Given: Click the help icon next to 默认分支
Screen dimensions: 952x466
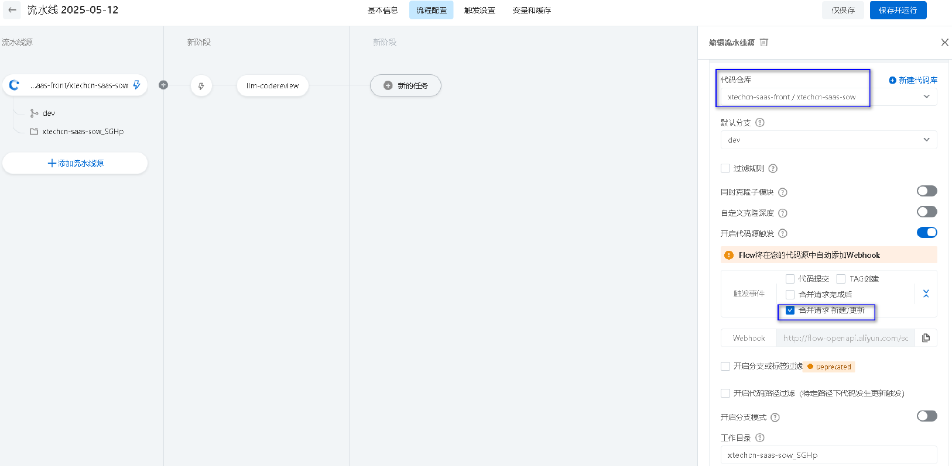Looking at the screenshot, I should point(760,123).
